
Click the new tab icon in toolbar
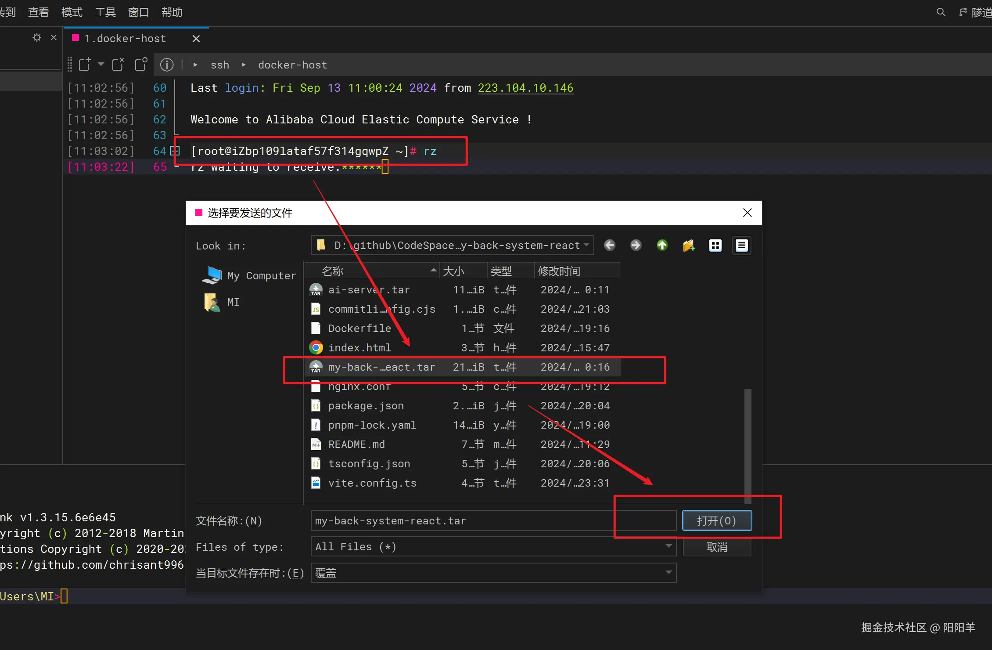pyautogui.click(x=85, y=65)
